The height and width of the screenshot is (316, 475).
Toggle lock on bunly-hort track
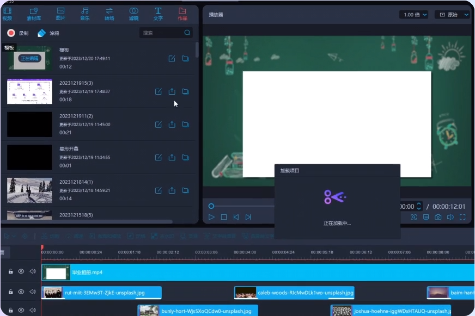click(x=10, y=310)
